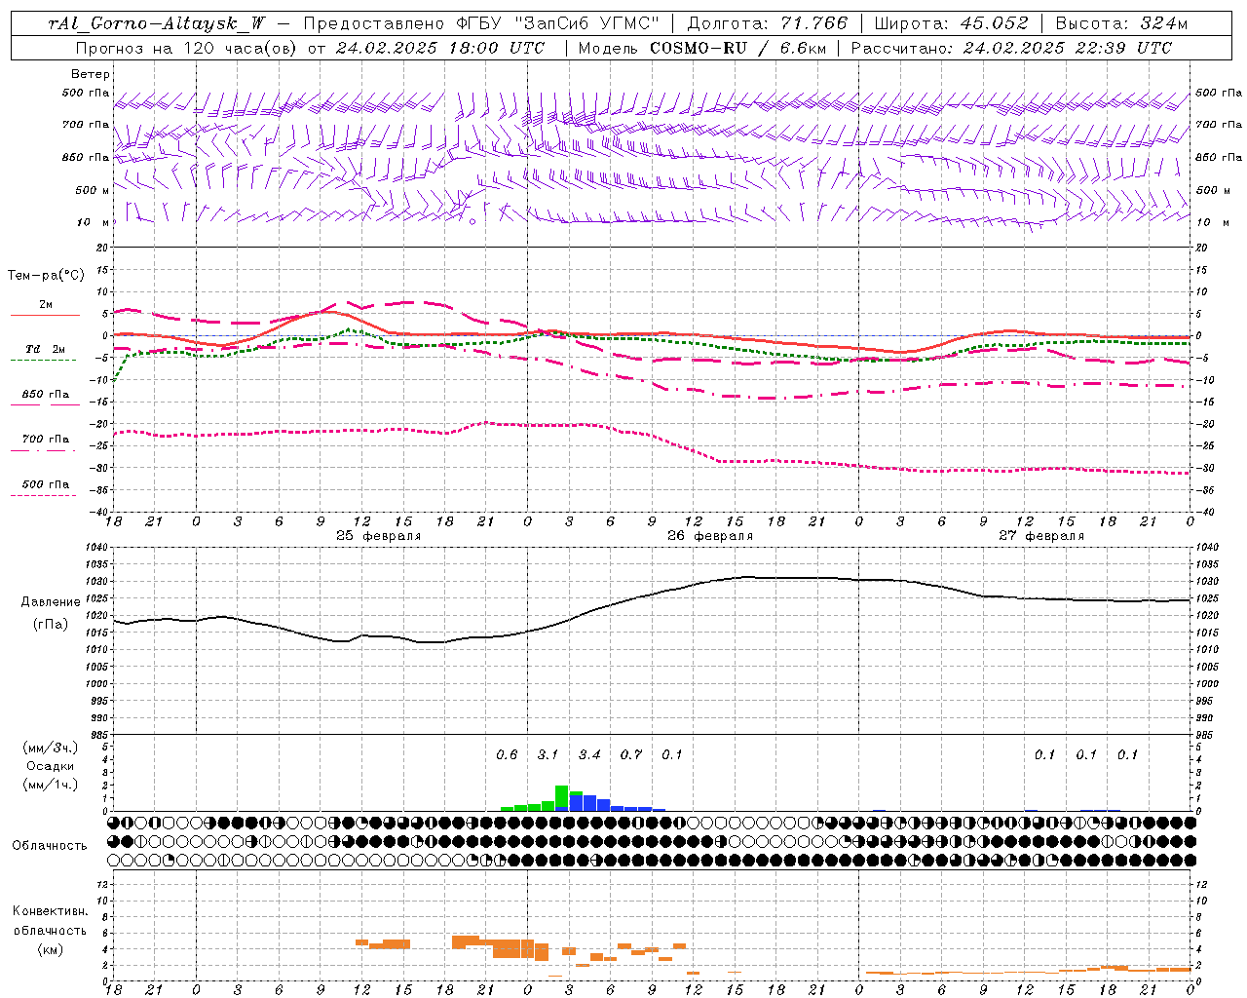This screenshot has height=998, width=1247.
Task: Click the station title rAl_Gorno-Altaysk_W
Action: pos(158,23)
